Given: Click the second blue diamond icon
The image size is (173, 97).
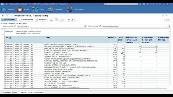Looking at the screenshot, I should (x=72, y=20).
